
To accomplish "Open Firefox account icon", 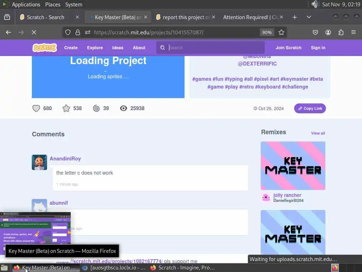I will pos(328,32).
